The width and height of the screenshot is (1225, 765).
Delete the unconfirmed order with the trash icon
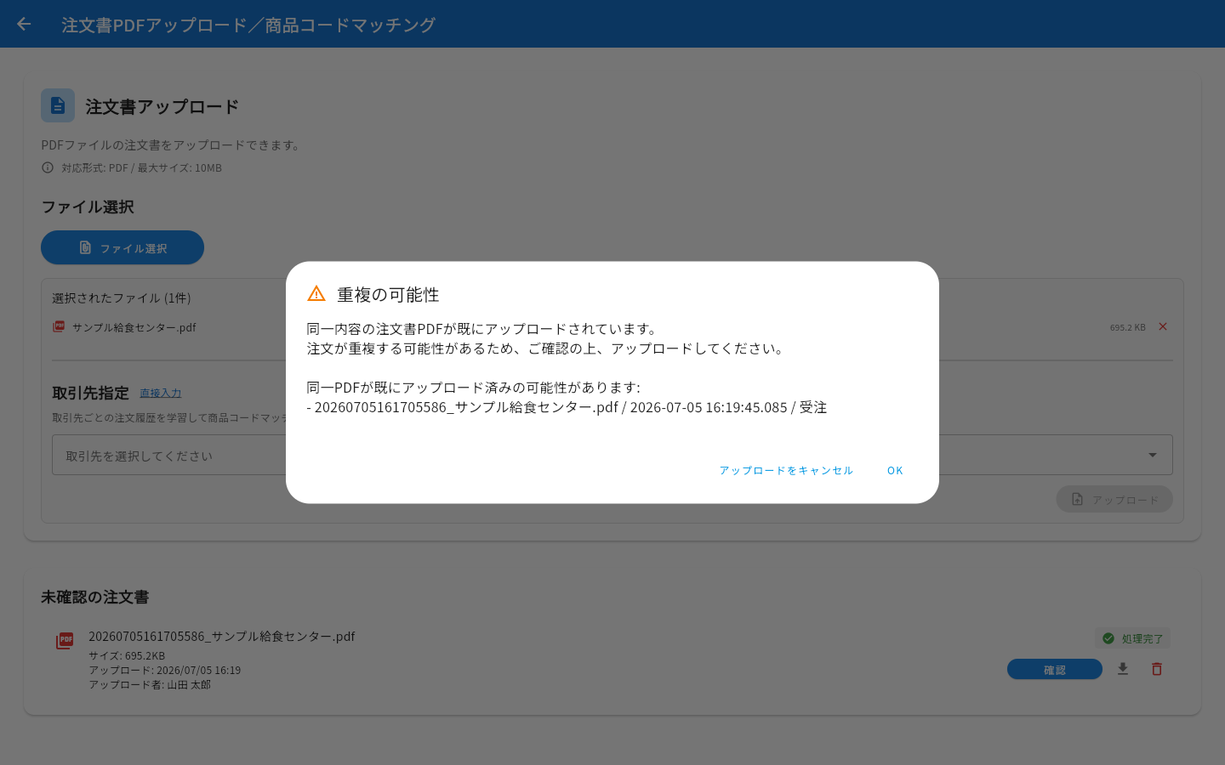coord(1157,669)
